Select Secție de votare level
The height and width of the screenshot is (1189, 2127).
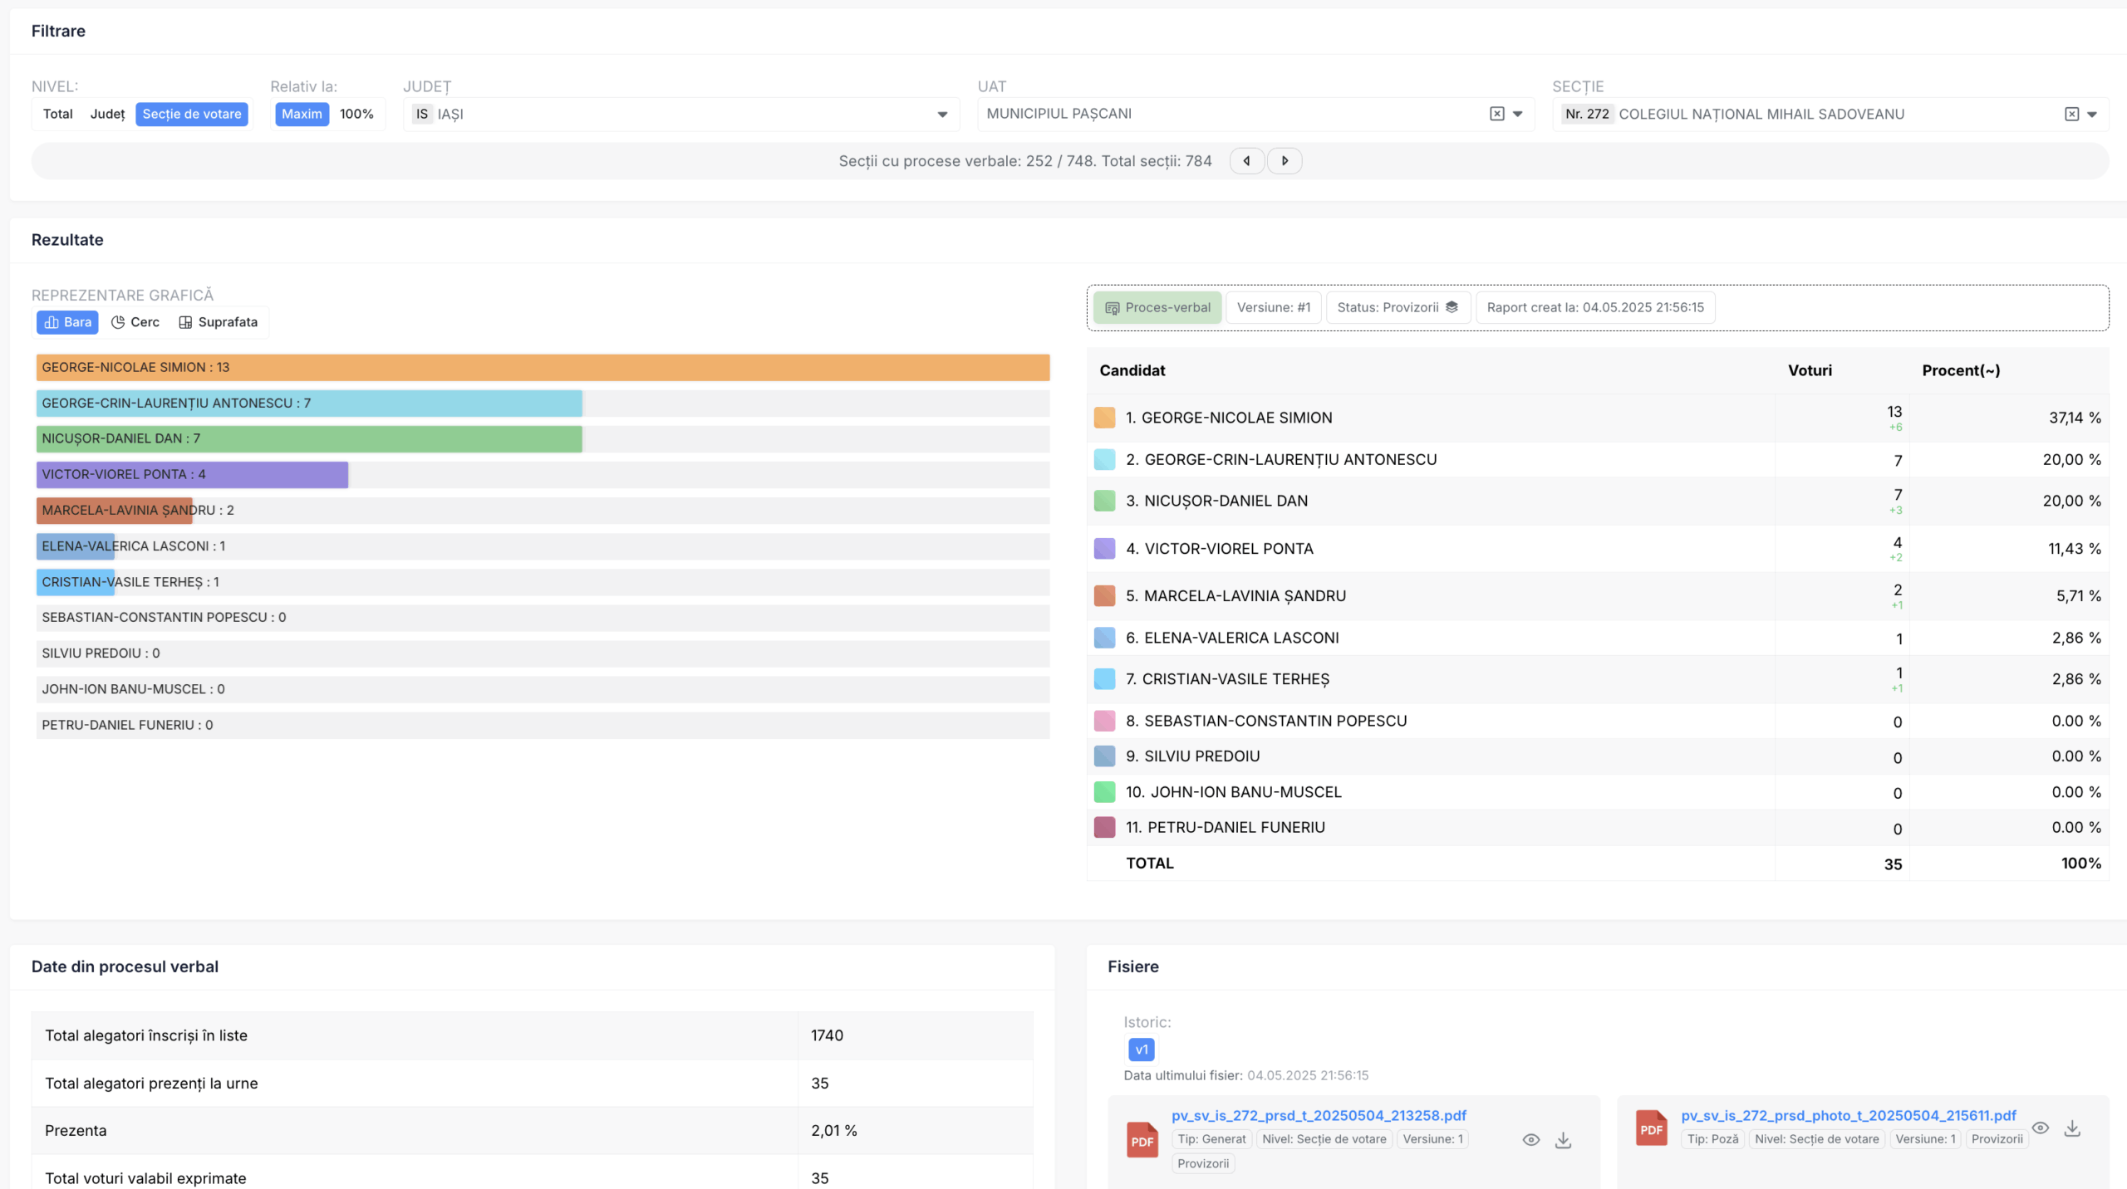[x=191, y=114]
